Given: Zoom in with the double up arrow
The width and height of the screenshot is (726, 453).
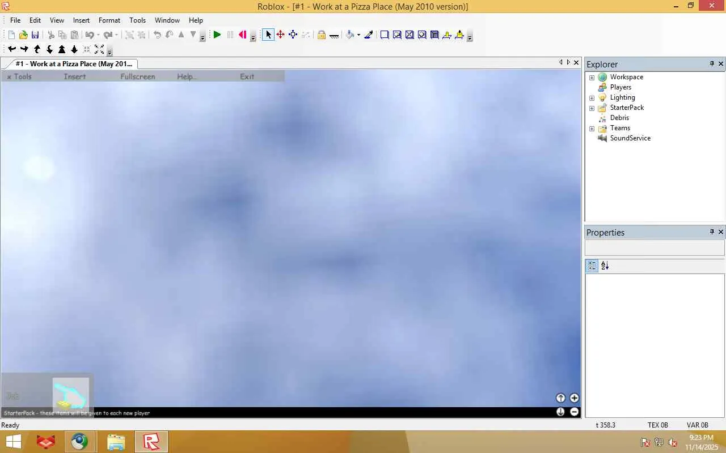Looking at the screenshot, I should pyautogui.click(x=62, y=49).
